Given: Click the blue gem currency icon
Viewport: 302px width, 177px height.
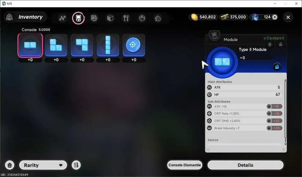Looking at the screenshot, I should 255,17.
